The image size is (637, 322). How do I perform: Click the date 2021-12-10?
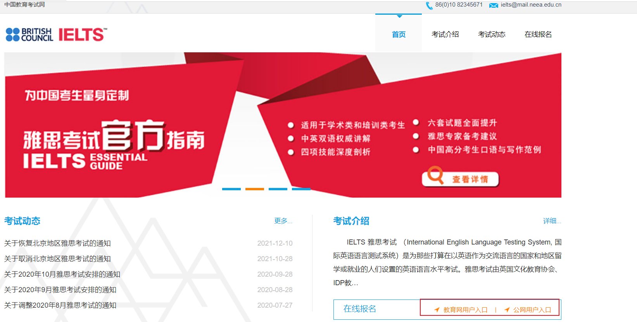click(275, 243)
